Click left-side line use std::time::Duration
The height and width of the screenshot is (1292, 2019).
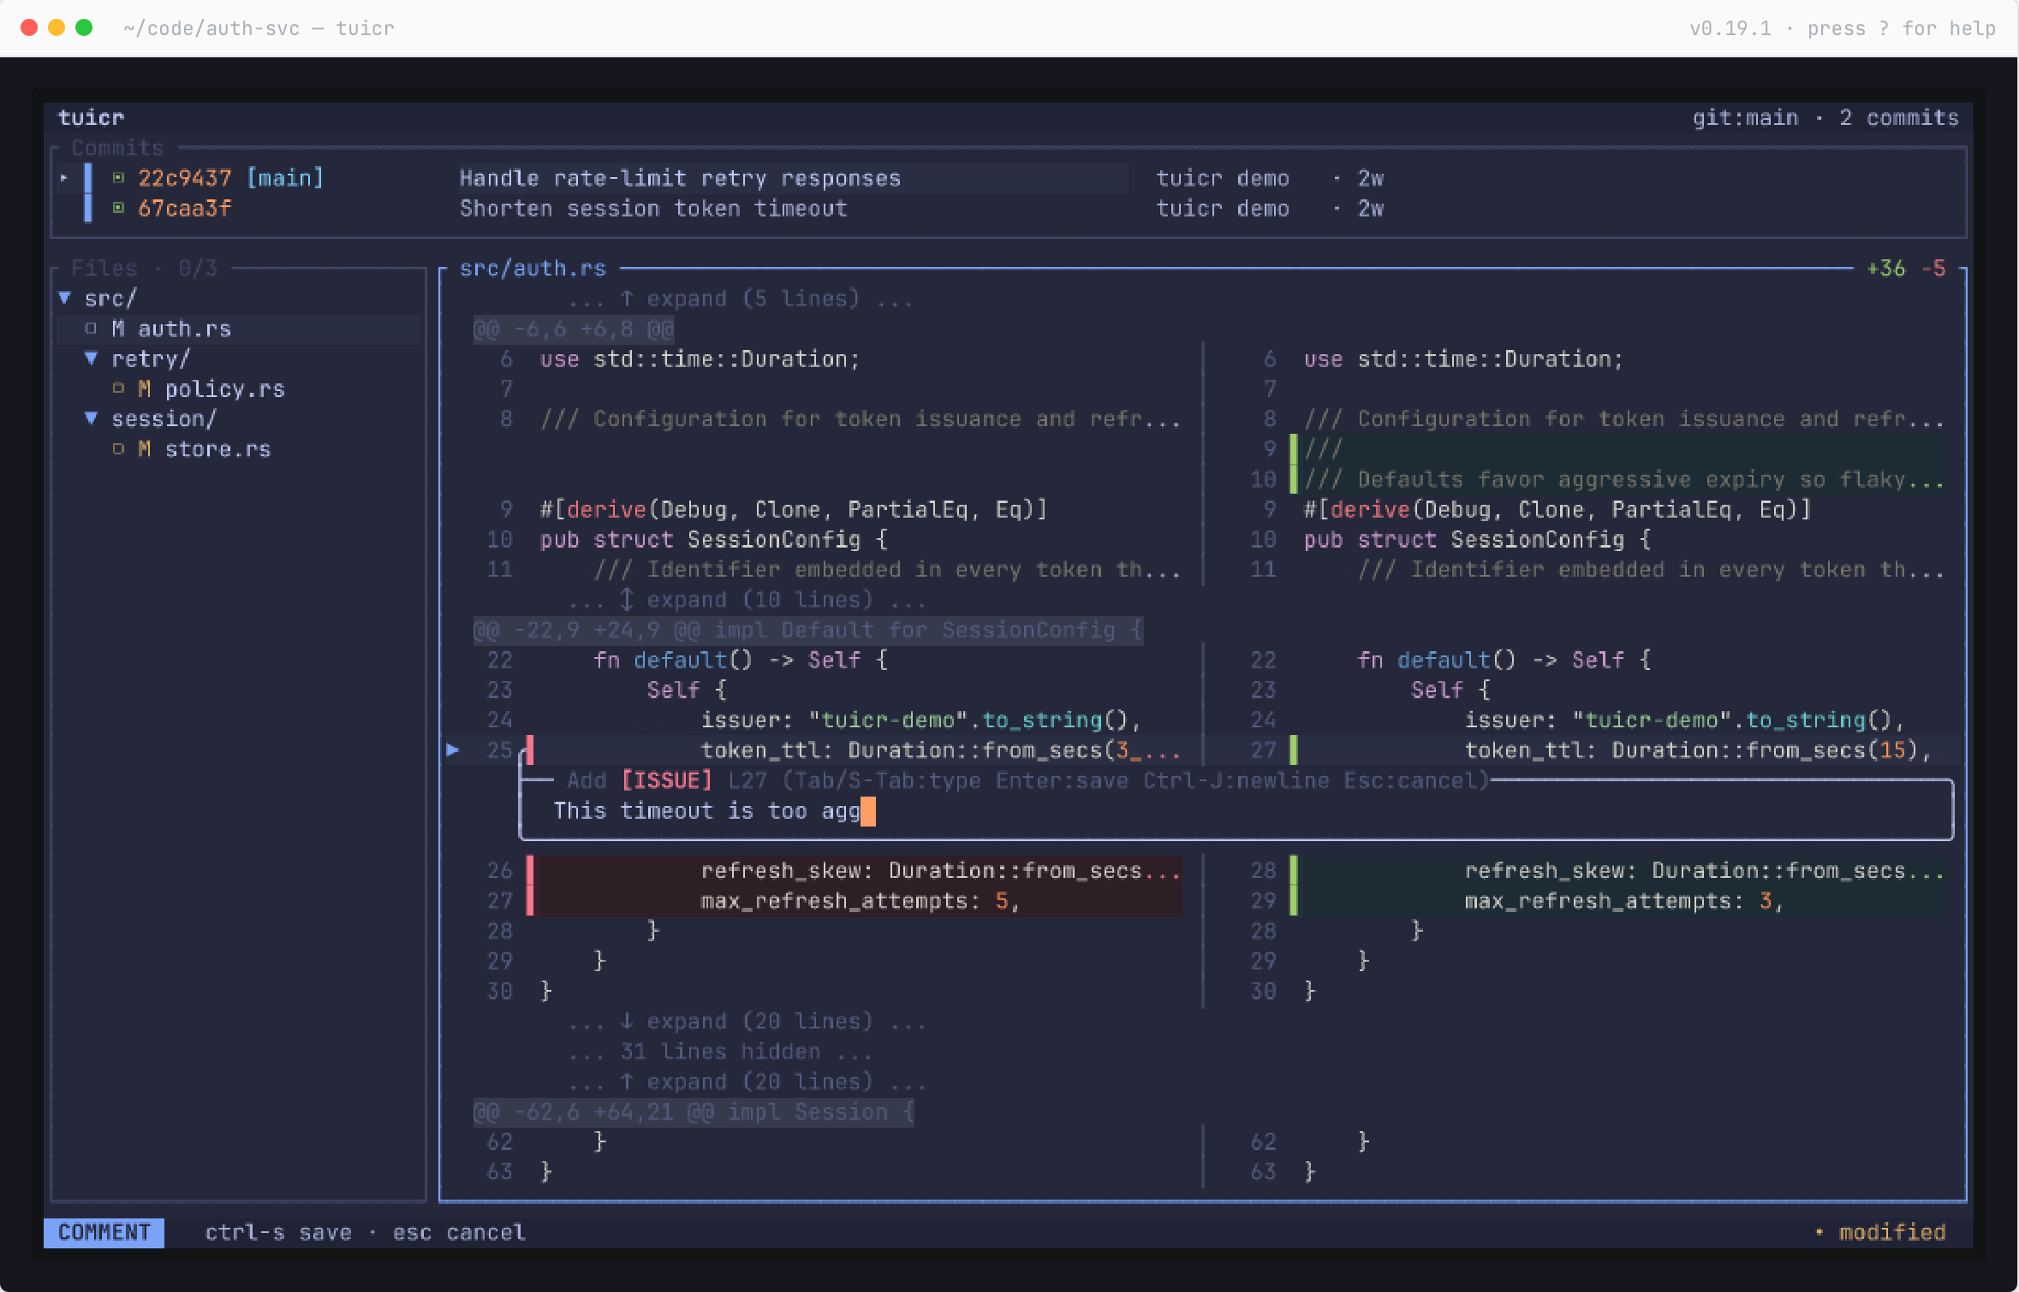tap(700, 359)
